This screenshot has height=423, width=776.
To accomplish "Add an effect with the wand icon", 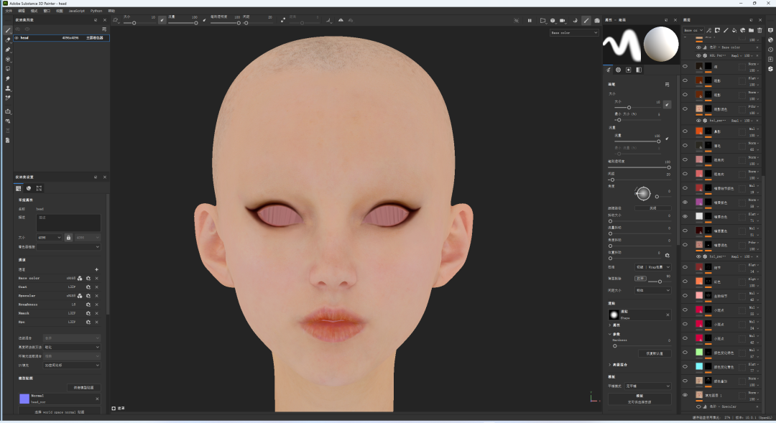I will point(709,30).
